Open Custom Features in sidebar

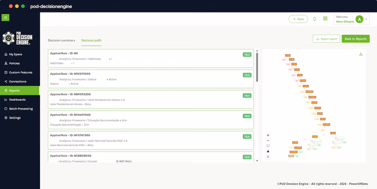[20, 72]
